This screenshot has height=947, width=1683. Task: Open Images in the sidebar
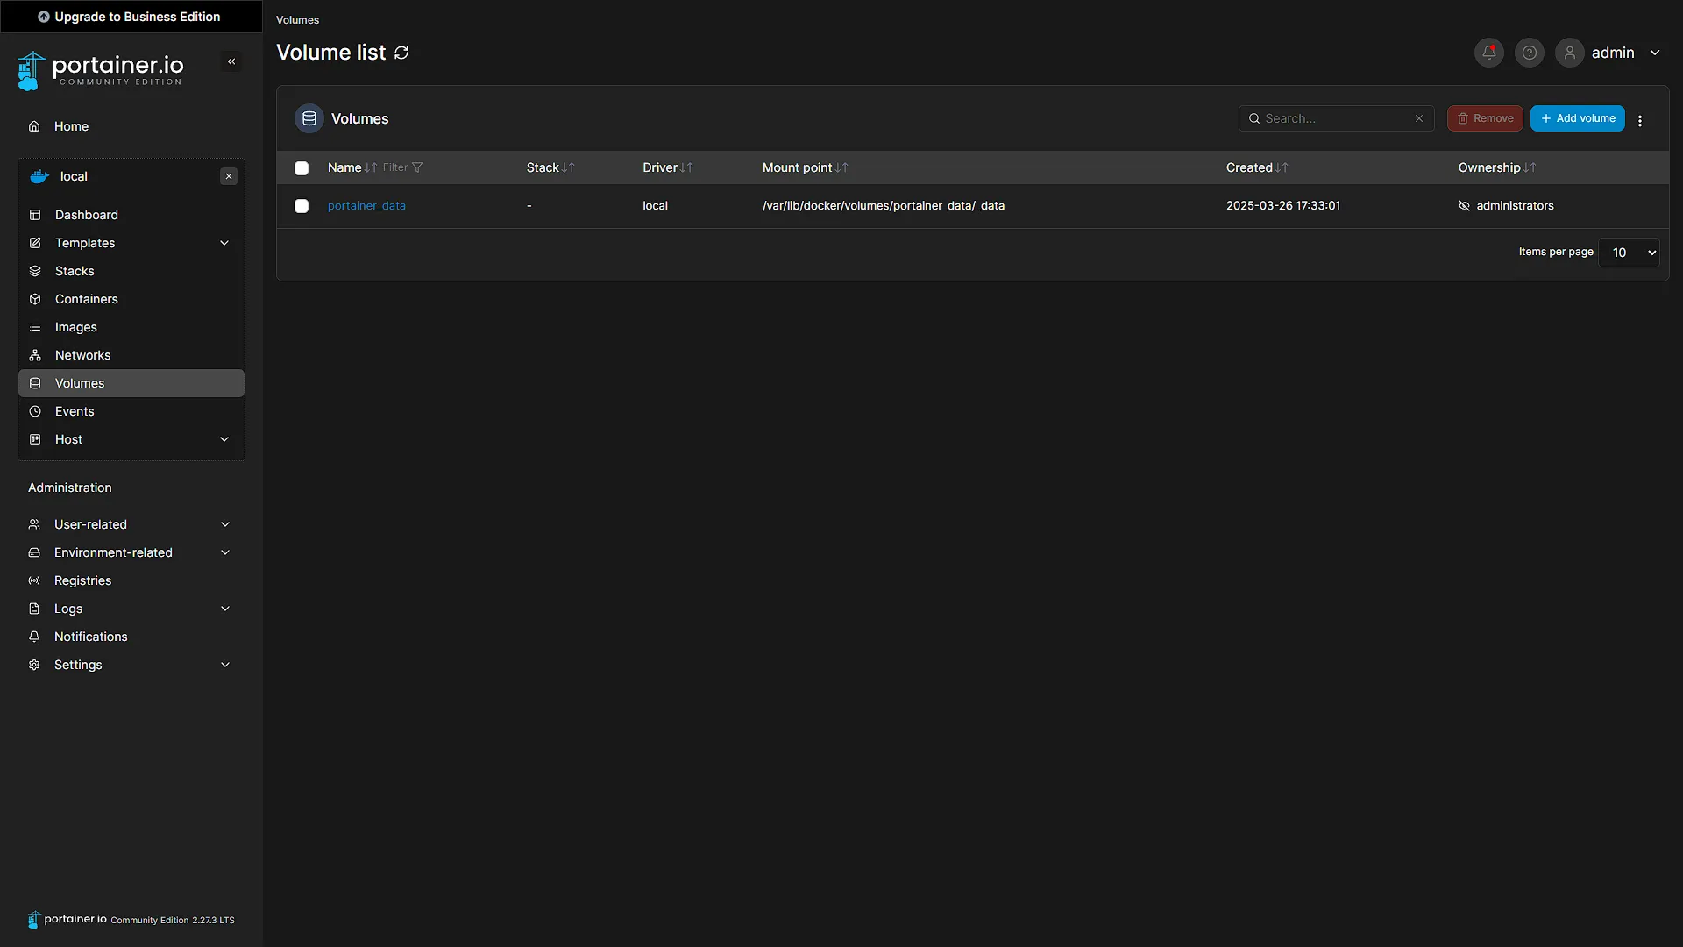131,327
